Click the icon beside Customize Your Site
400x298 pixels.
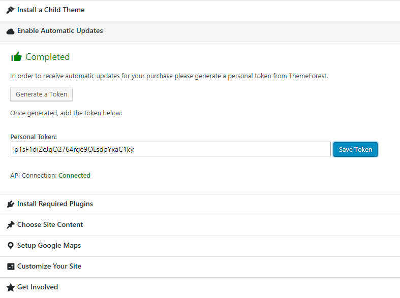click(10, 267)
